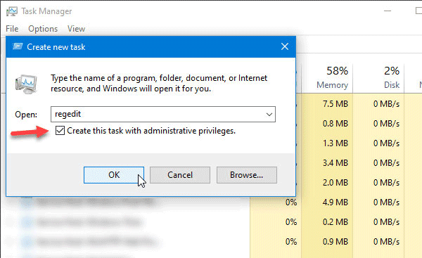Click the 0% CPU cell beside 0.9 MB

click(276, 241)
